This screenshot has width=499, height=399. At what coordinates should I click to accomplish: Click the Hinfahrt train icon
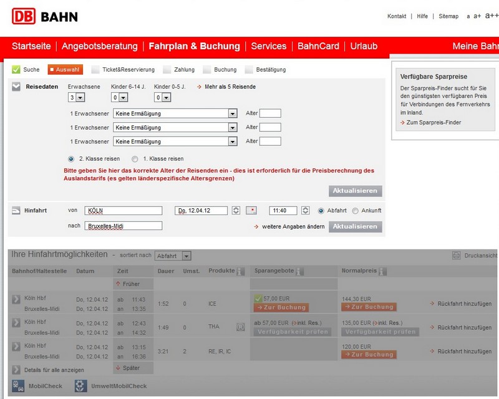point(16,211)
